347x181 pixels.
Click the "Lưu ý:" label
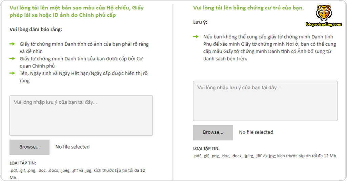pyautogui.click(x=200, y=22)
